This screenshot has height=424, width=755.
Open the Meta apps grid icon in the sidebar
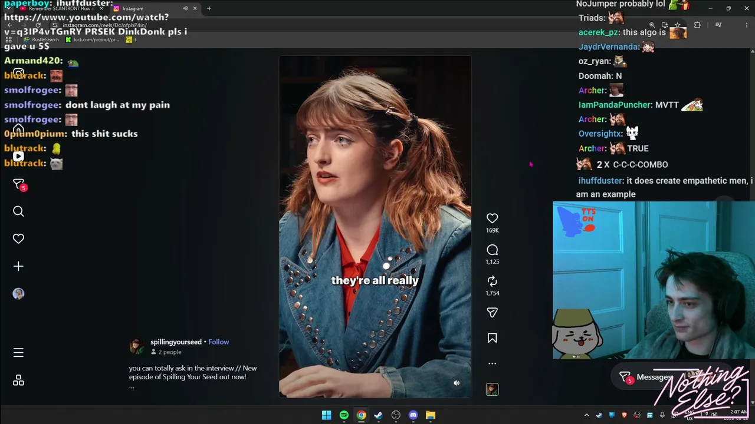coord(18,380)
